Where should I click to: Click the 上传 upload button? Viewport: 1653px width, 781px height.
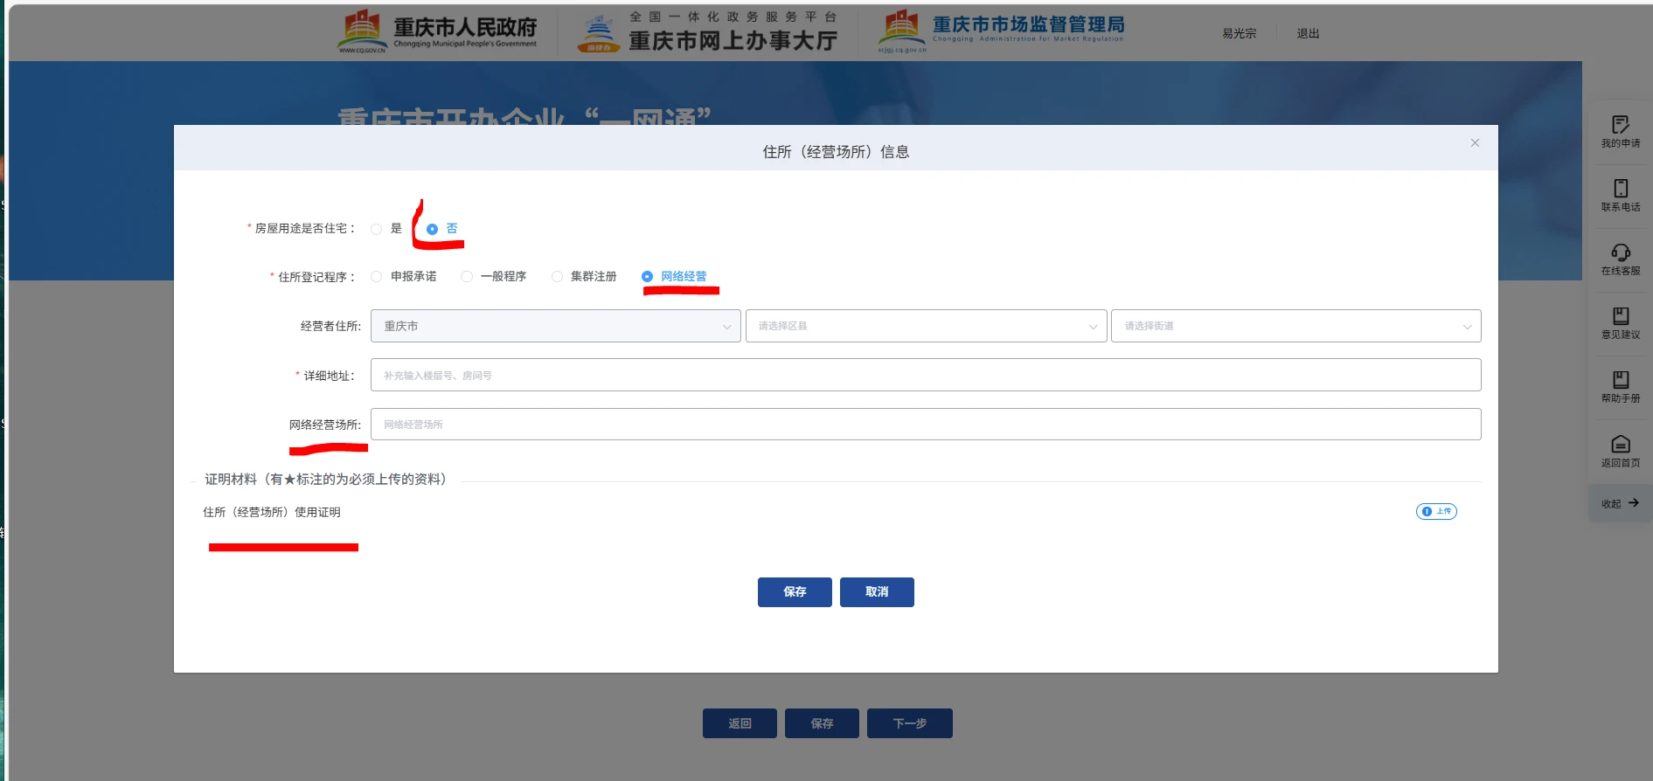1435,512
